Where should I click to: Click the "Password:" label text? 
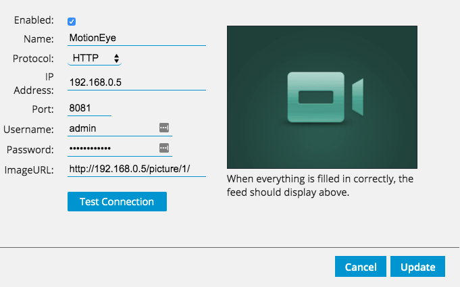30,150
